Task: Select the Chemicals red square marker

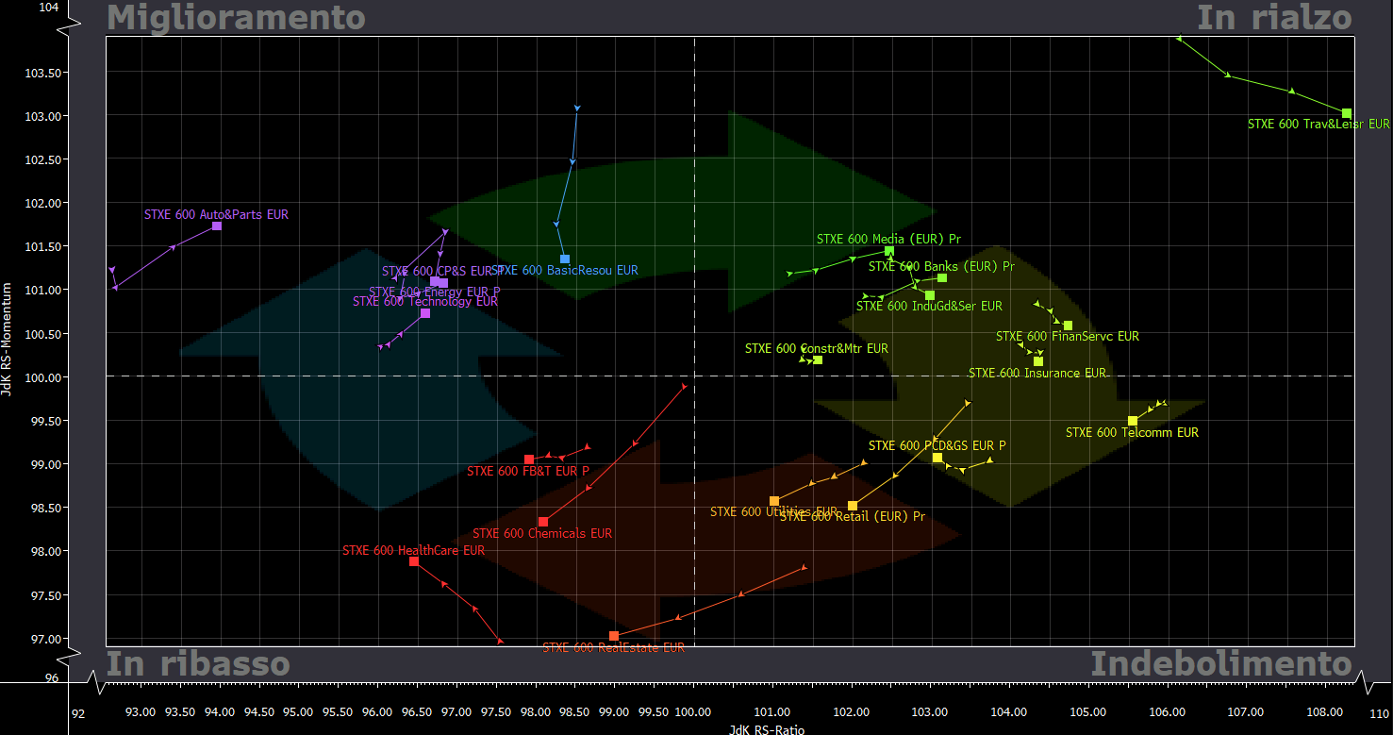Action: coord(543,522)
